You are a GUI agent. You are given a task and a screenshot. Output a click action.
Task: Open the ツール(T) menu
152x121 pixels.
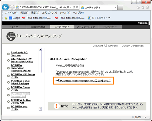65,13
